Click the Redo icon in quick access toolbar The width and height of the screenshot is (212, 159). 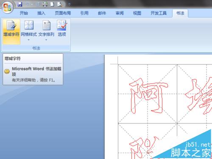pyautogui.click(x=38, y=4)
